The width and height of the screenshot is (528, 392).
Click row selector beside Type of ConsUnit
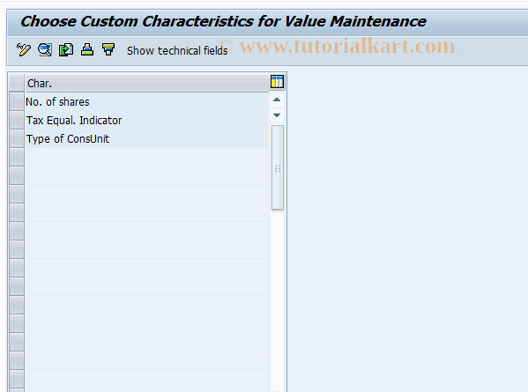tap(17, 139)
